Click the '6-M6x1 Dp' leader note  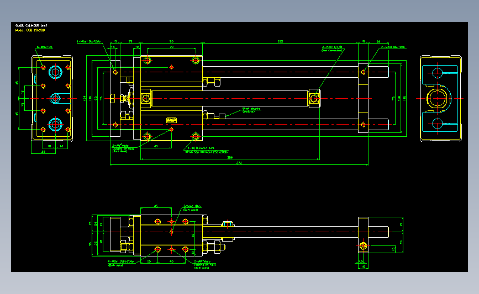[45, 47]
